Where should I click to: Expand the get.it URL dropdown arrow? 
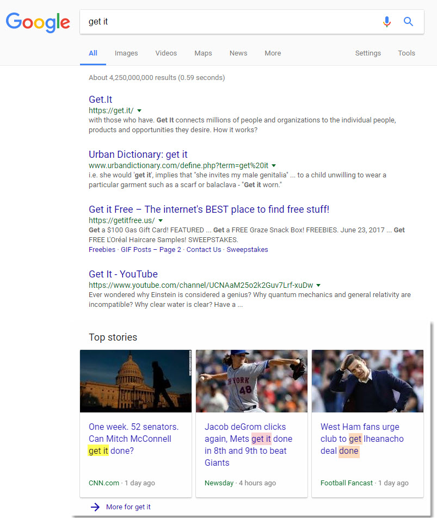pyautogui.click(x=139, y=110)
